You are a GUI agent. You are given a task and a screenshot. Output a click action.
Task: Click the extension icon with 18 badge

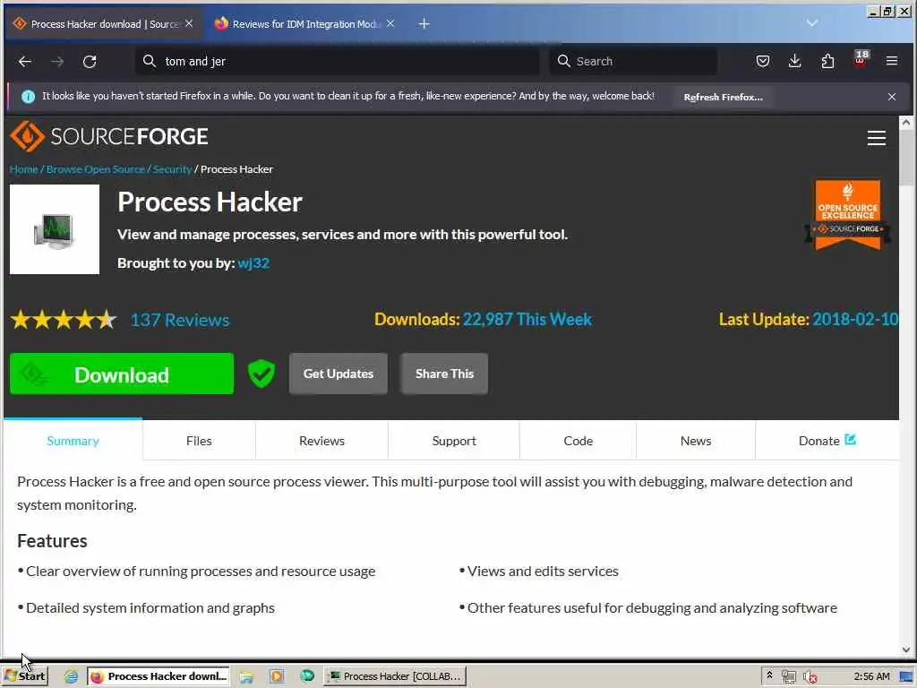point(861,59)
